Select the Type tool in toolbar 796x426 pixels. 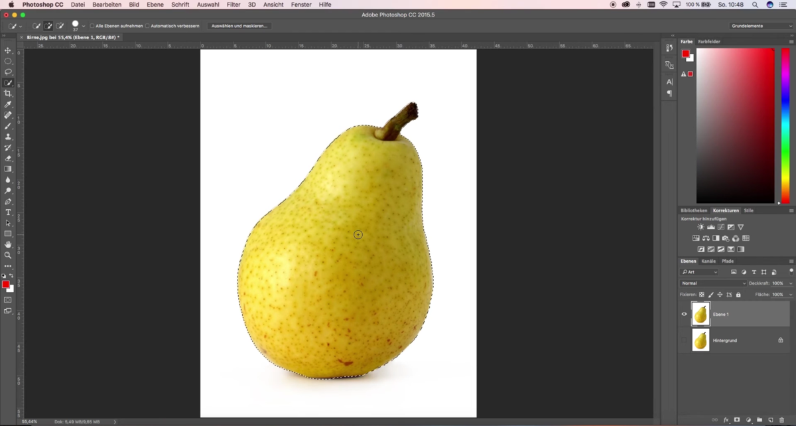point(8,212)
